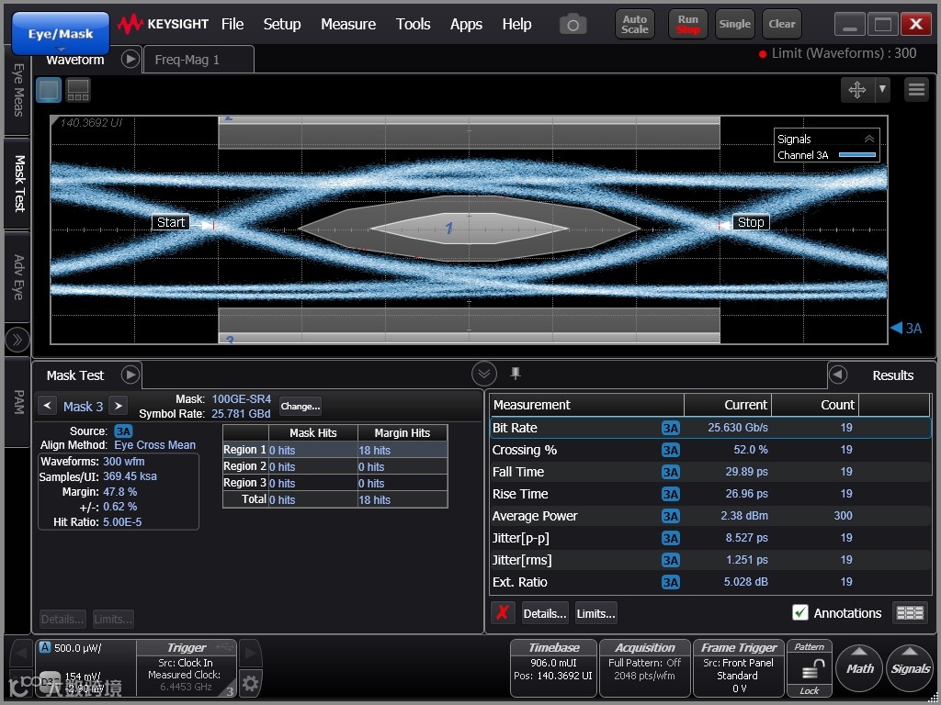Open dropdown arrow beside the pan tool
Screen dimensions: 941x705
tap(882, 89)
